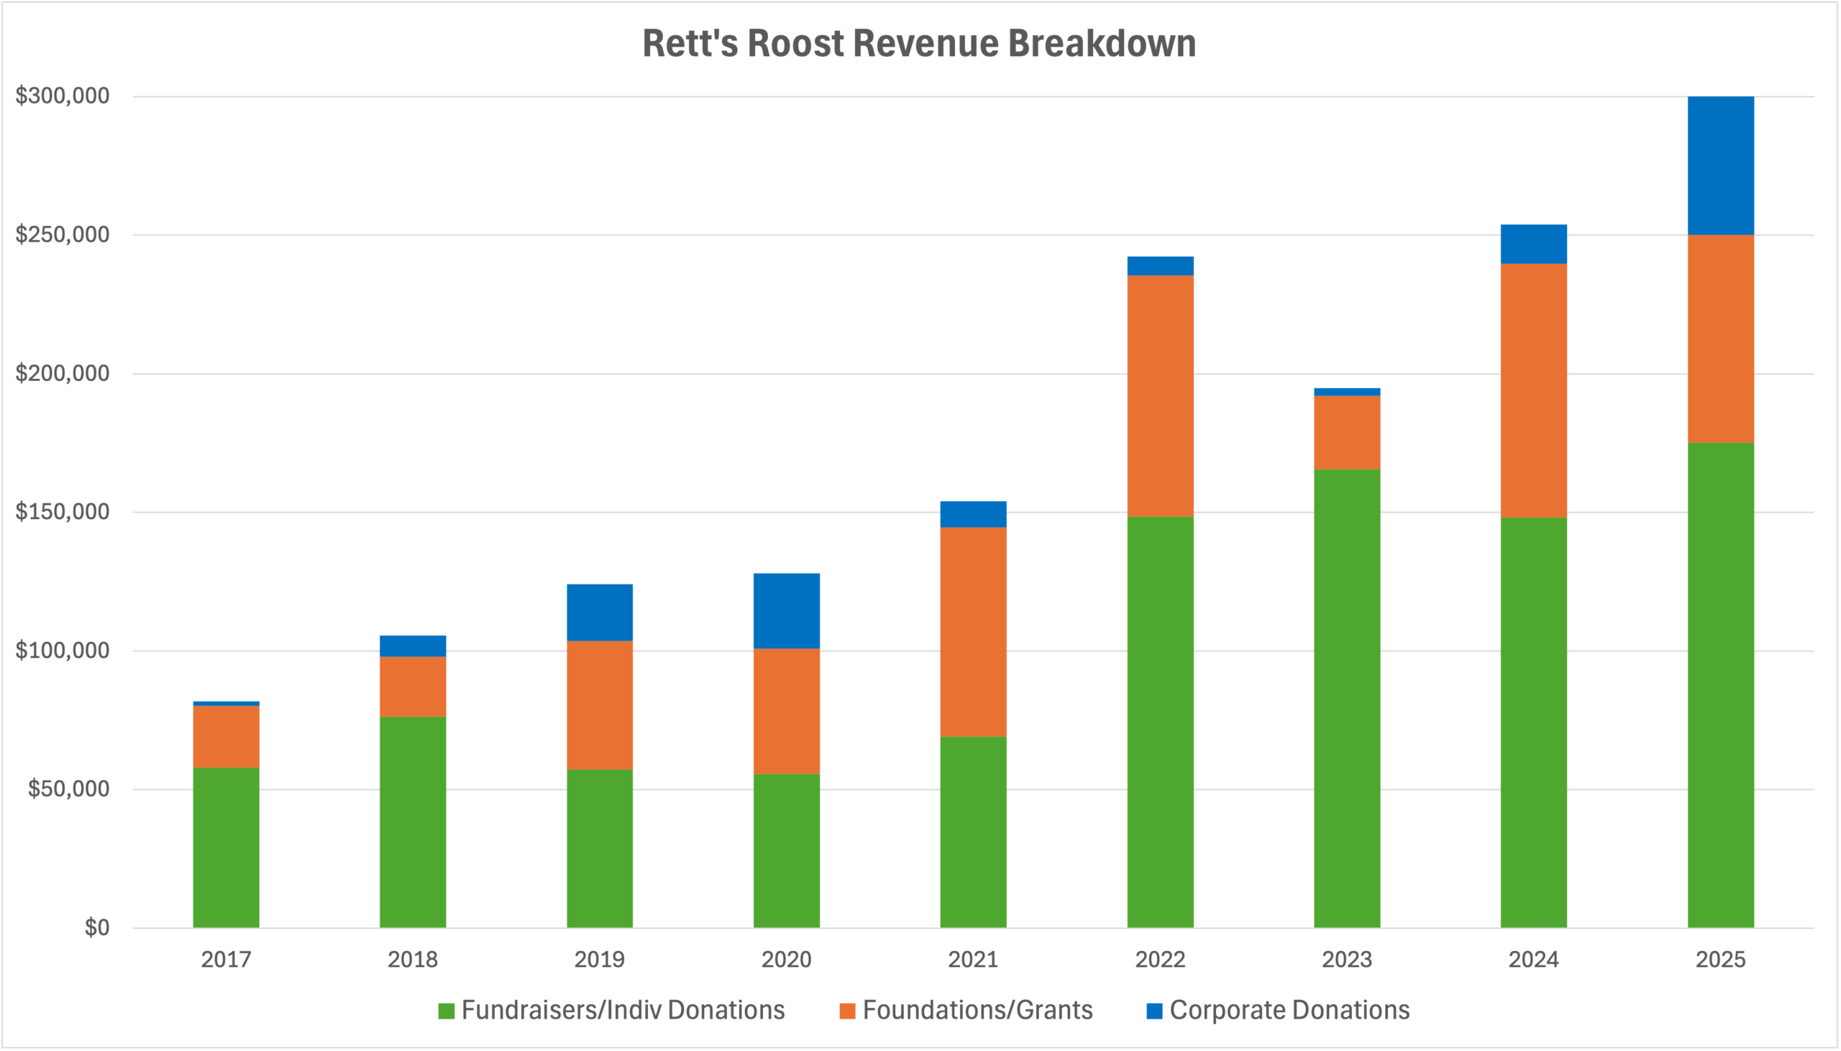
Task: Select the orange 2021 foundations bar segment
Action: pyautogui.click(x=973, y=632)
